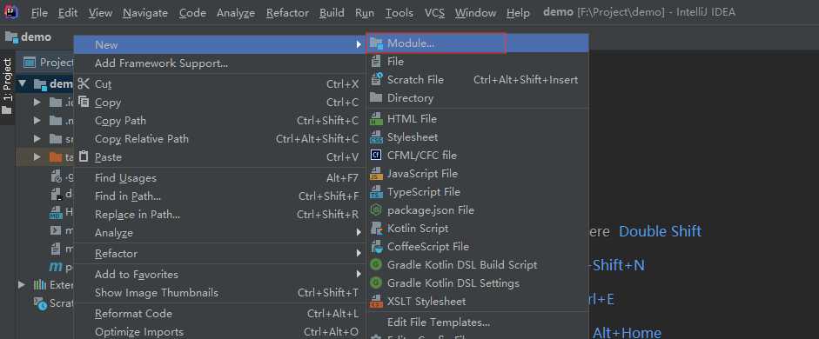Click the HTML File icon
This screenshot has height=339, width=819.
click(376, 119)
